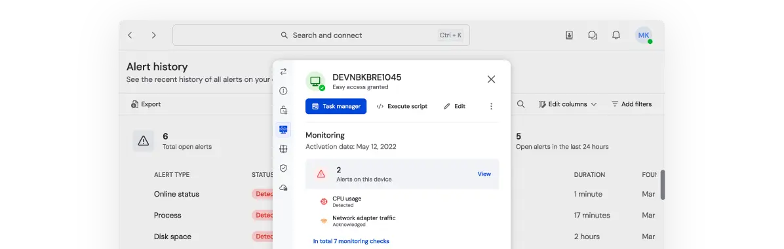
Task: Select the Network adapter traffic alert
Action: (357, 221)
